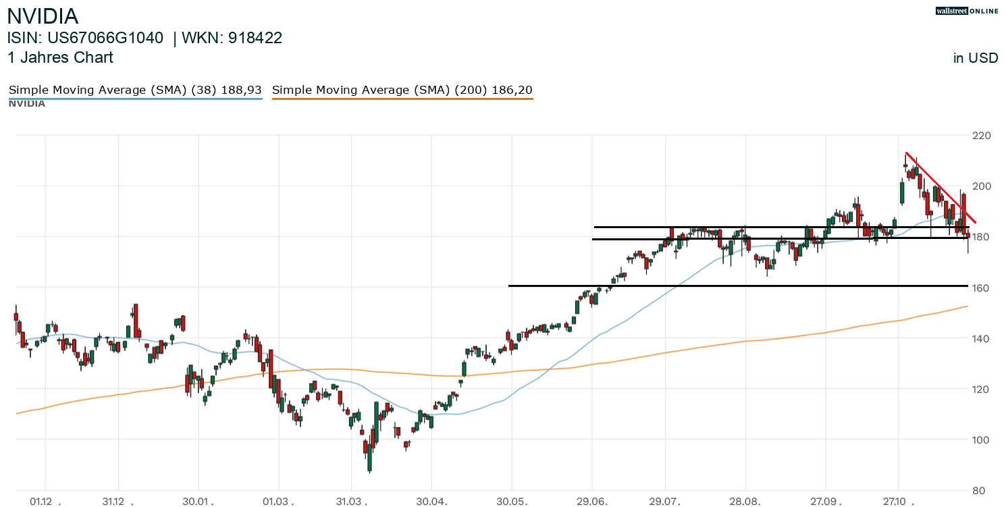The width and height of the screenshot is (1006, 507).
Task: Click the NVIDIA chart title
Action: pos(43,16)
